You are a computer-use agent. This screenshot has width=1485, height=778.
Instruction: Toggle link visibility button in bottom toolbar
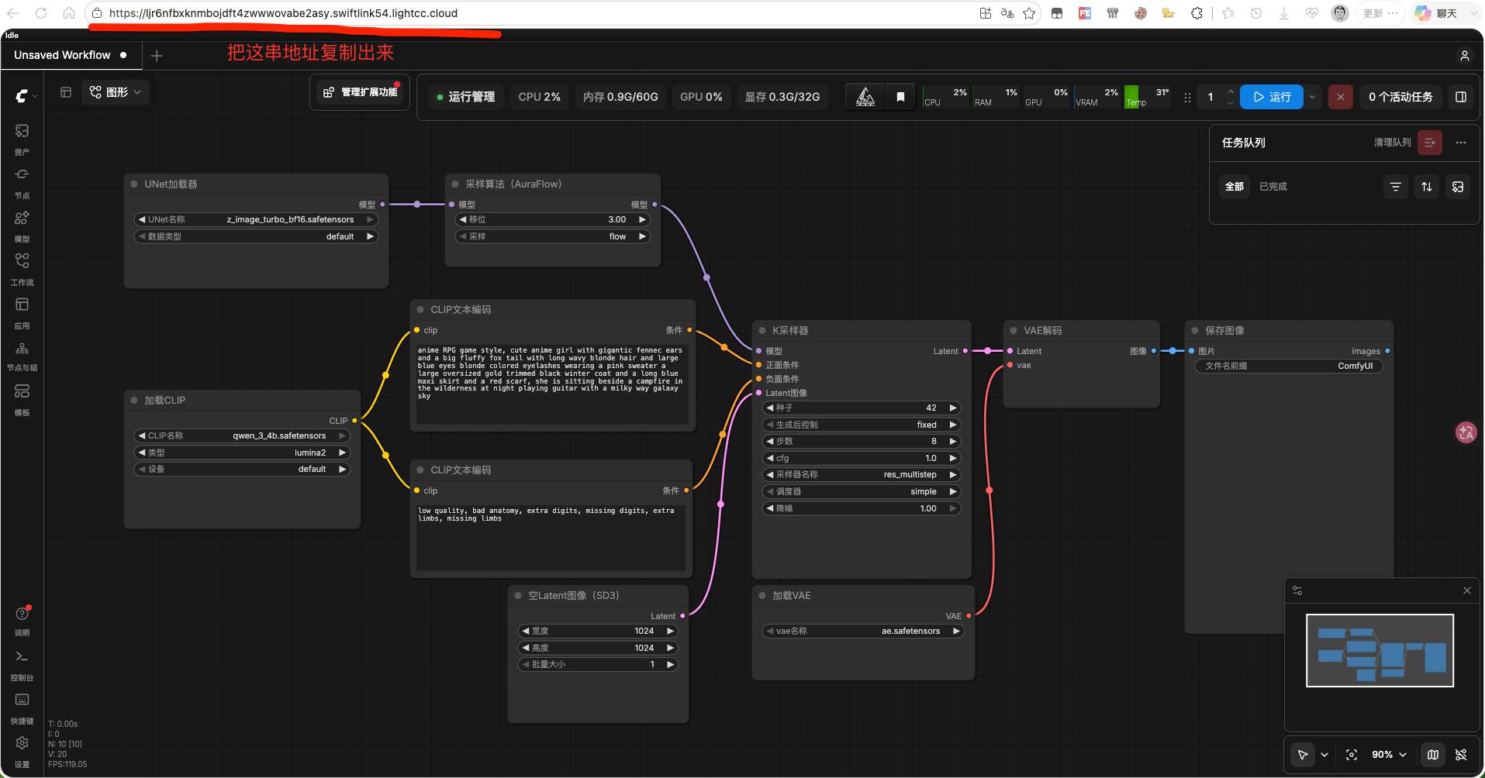pos(1461,755)
